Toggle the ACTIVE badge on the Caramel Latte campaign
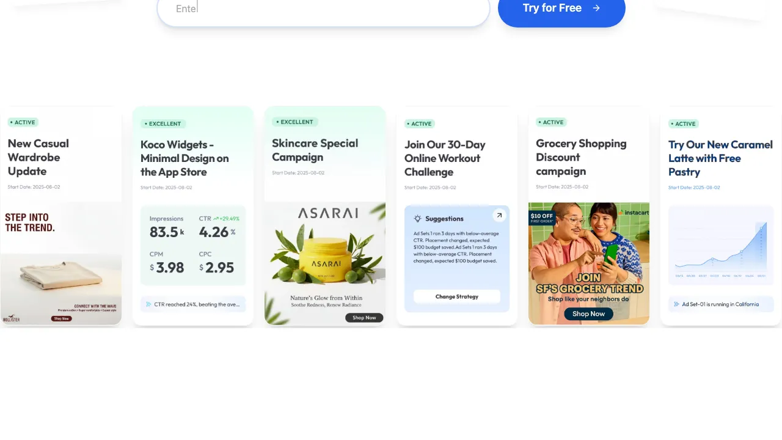This screenshot has width=782, height=440. click(x=683, y=124)
